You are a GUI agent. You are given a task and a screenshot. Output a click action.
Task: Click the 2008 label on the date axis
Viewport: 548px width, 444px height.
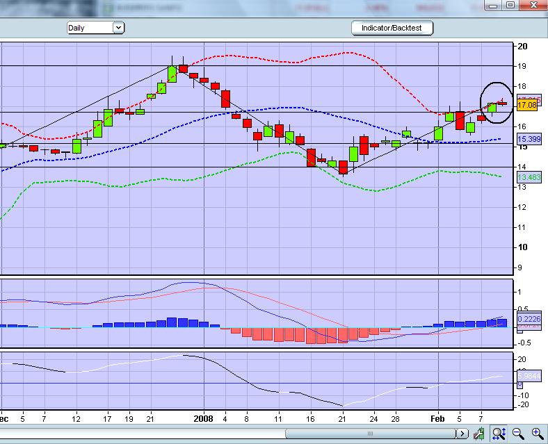204,419
